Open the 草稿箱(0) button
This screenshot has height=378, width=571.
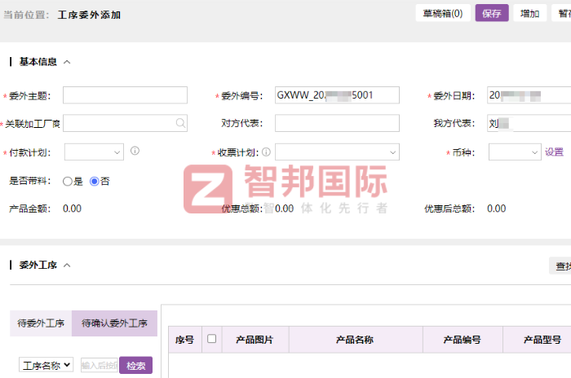[443, 13]
